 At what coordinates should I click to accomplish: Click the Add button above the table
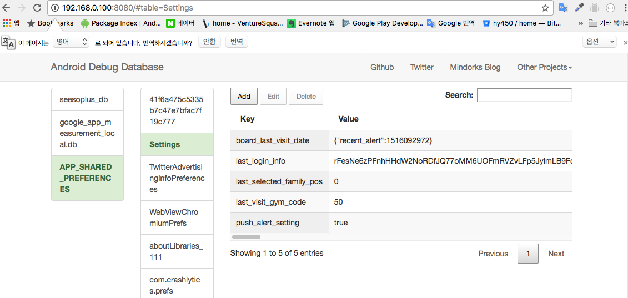(x=244, y=96)
